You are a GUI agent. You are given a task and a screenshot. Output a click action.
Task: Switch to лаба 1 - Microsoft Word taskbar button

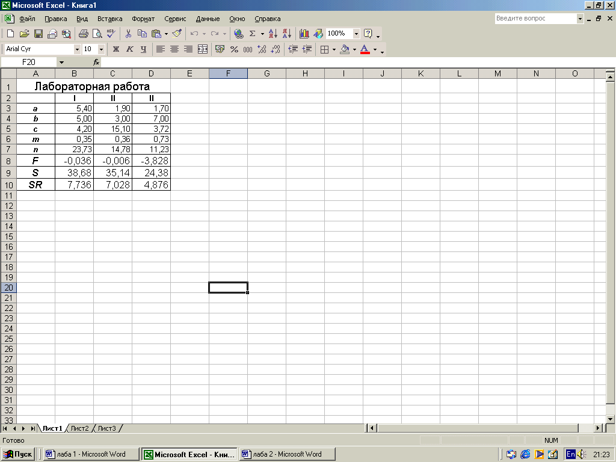(91, 455)
